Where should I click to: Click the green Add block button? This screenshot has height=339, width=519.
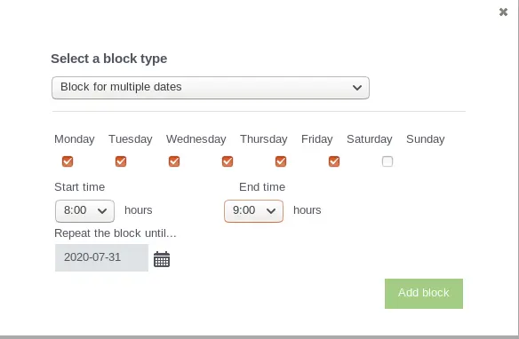click(x=424, y=294)
